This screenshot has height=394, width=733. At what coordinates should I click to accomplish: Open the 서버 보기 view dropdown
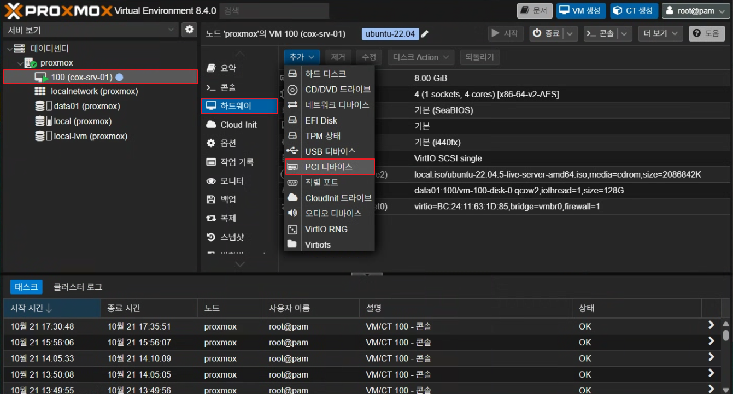coord(91,30)
